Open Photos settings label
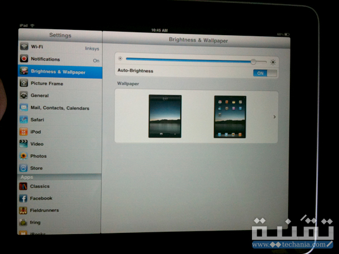339x254 pixels. [x=38, y=156]
